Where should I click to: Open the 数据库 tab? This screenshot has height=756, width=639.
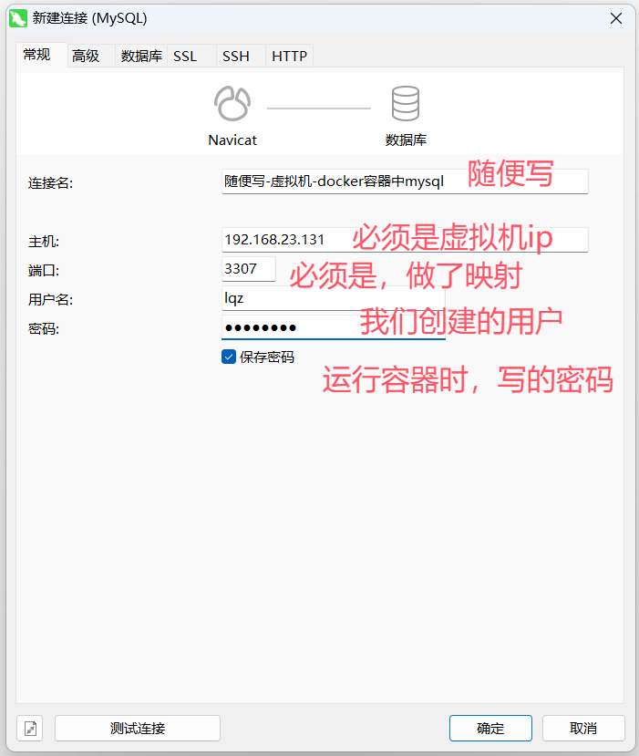pos(141,56)
